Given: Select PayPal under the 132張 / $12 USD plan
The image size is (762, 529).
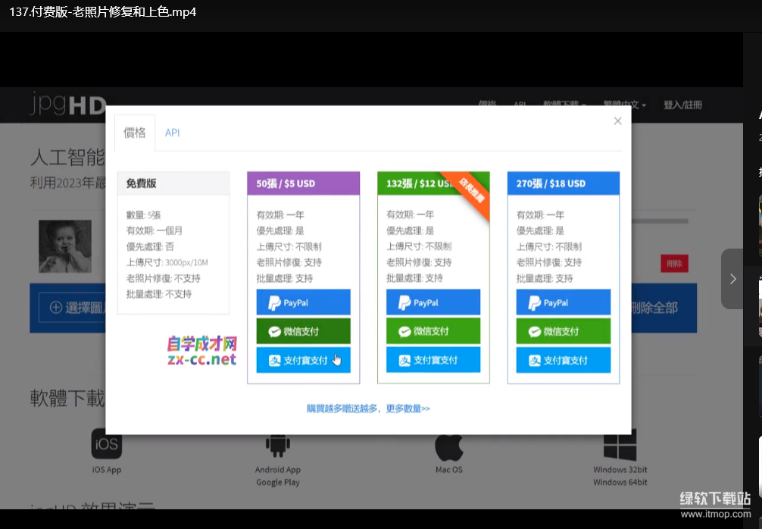Looking at the screenshot, I should [433, 302].
